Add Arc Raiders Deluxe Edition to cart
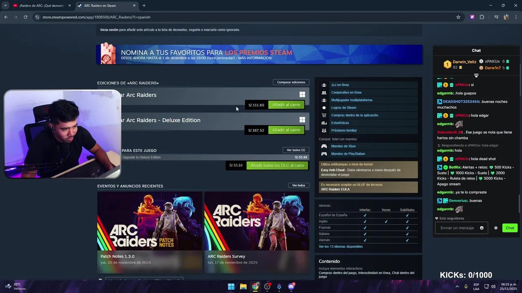522x293 pixels. pos(286,130)
